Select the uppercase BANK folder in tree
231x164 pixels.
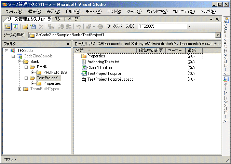tap(42, 67)
